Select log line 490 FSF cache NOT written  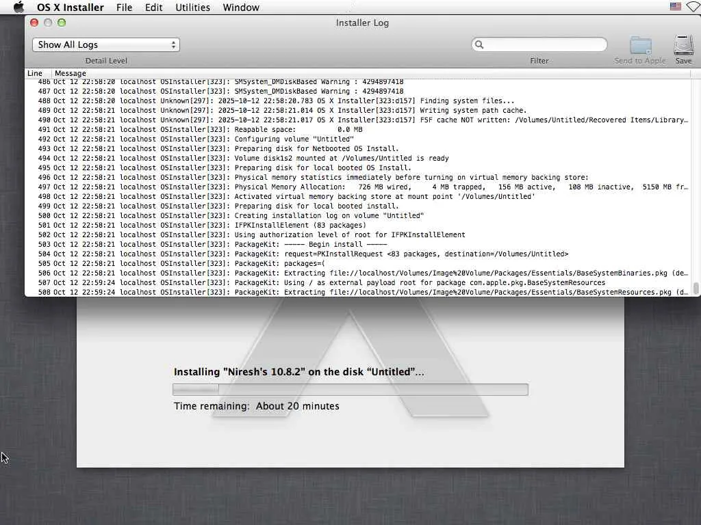click(357, 120)
